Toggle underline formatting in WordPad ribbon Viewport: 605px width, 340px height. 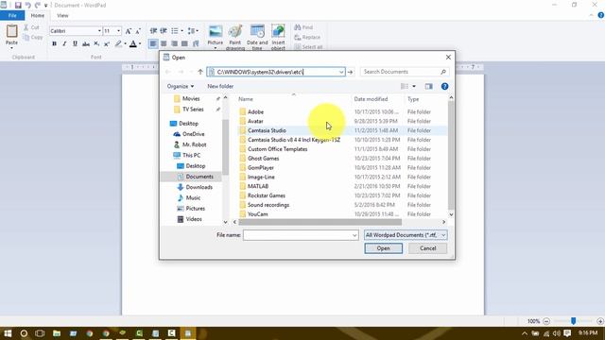pos(75,44)
